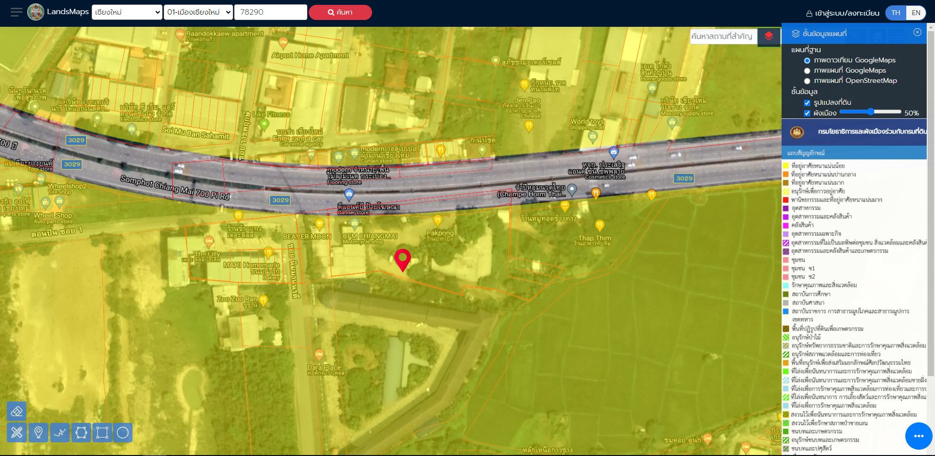Select the eraser clear-drawing tool
Viewport: 935px width, 456px height.
click(17, 411)
